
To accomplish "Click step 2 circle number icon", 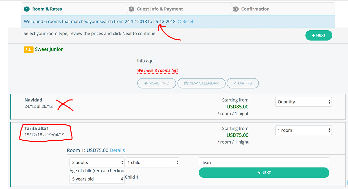I will tap(131, 9).
